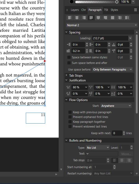Toggle Sum space before and after
Image resolution: width=139 pixels, height=184 pixels.
69,63
